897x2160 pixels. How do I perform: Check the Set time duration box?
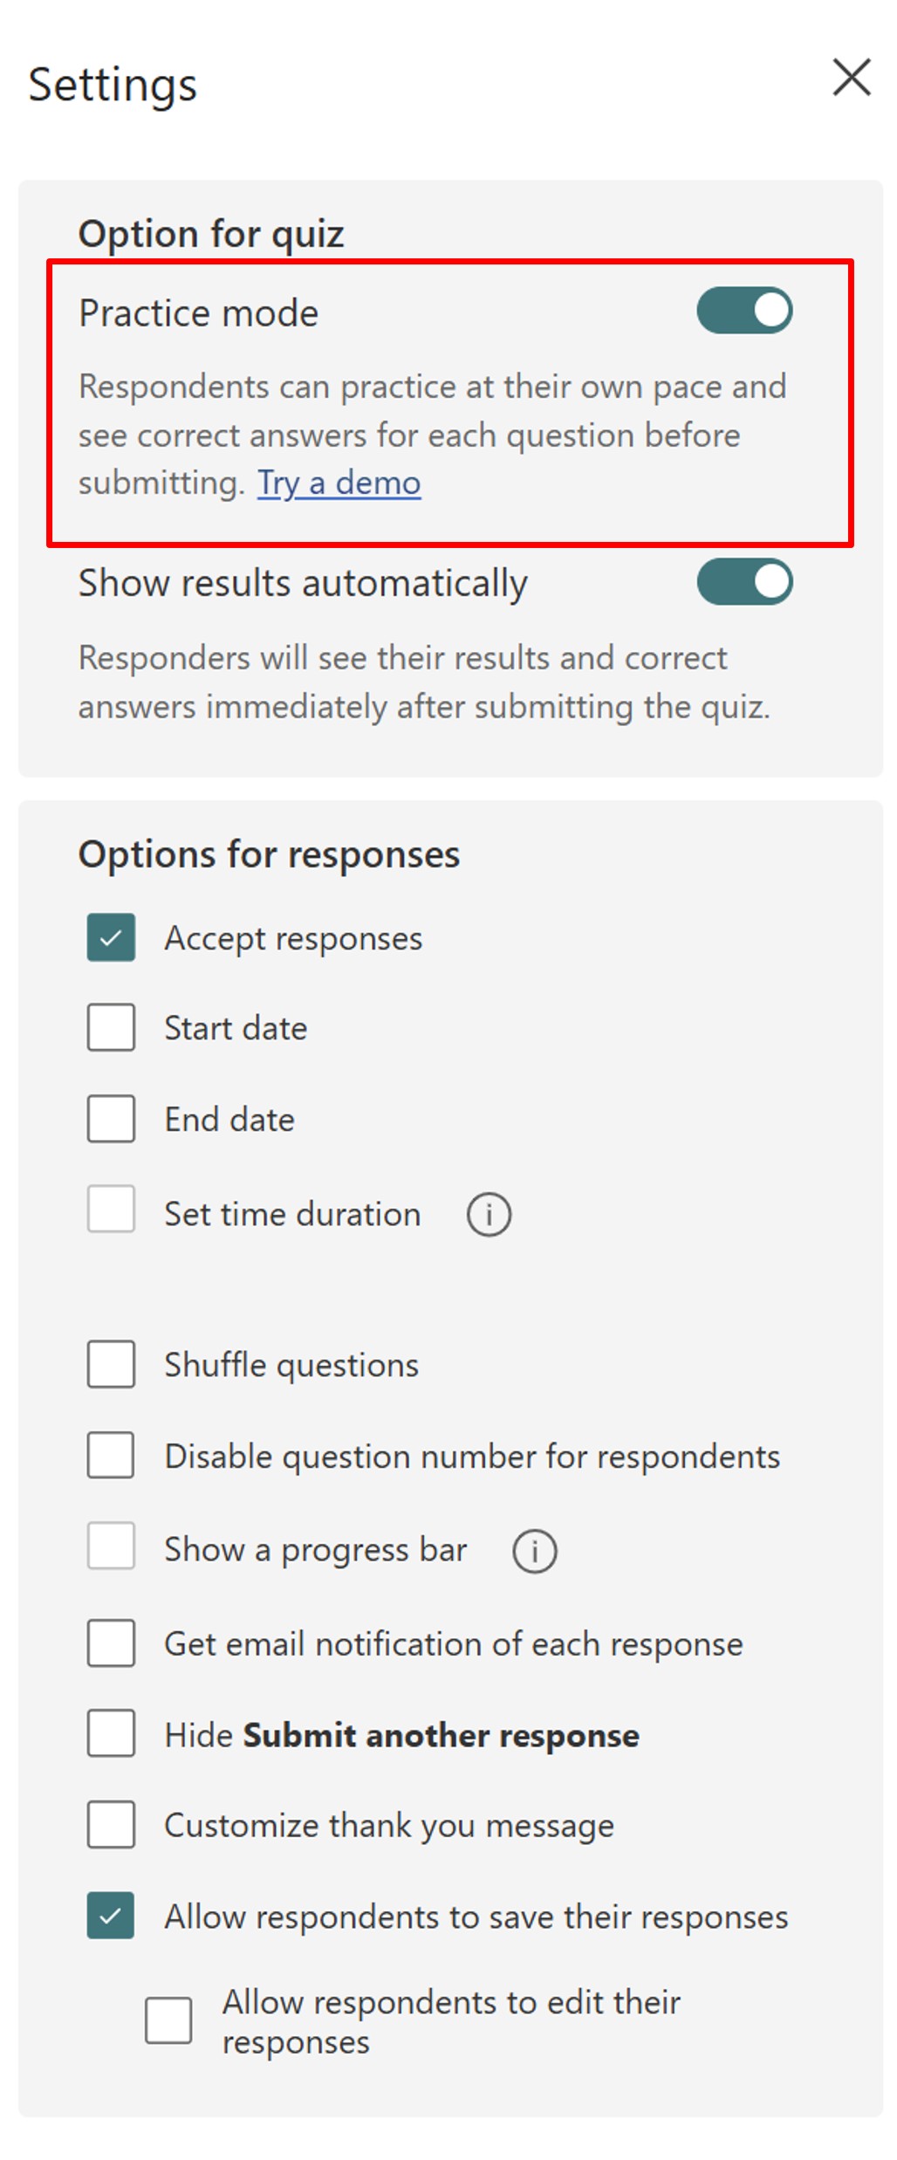pyautogui.click(x=111, y=1209)
